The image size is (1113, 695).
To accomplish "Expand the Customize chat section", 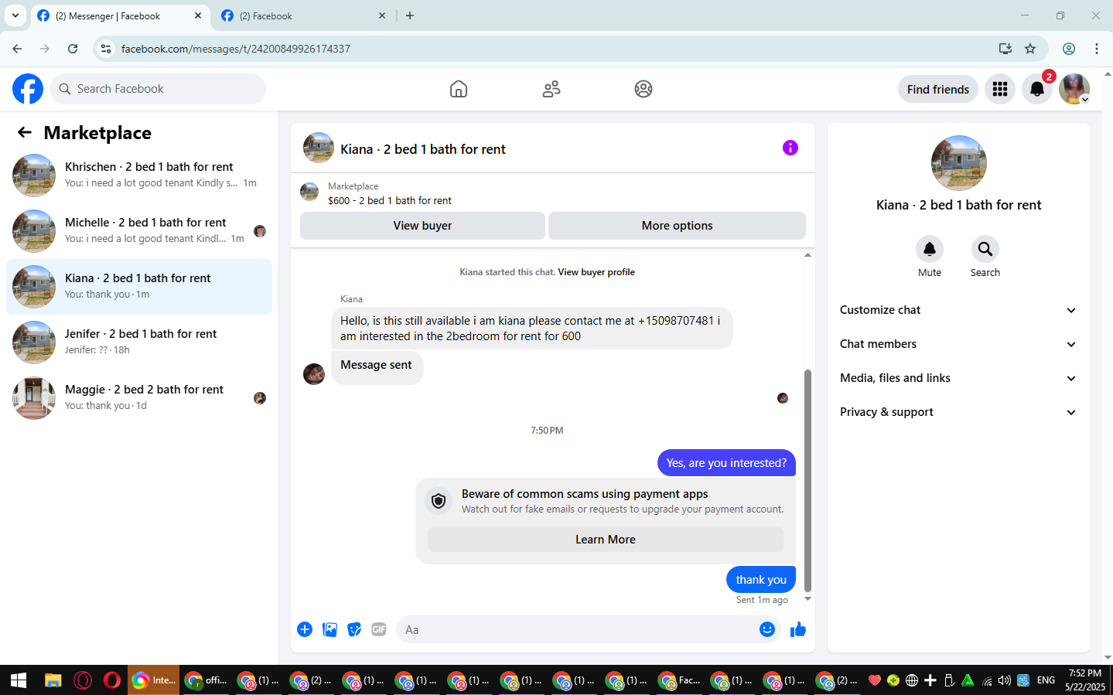I will (958, 310).
